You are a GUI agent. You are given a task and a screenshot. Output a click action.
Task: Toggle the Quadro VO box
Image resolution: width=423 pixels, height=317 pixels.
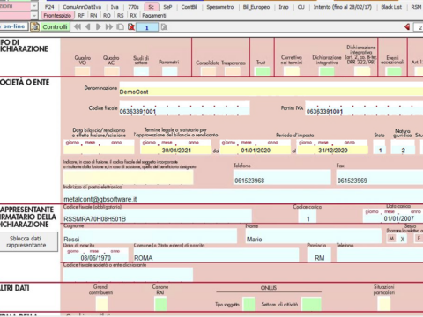pos(83,71)
